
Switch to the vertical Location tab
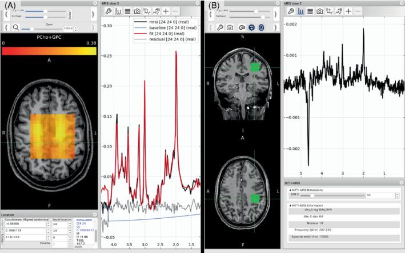tap(2, 225)
